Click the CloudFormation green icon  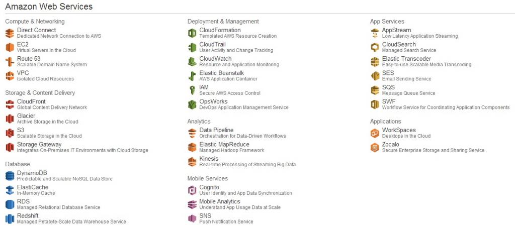click(192, 33)
